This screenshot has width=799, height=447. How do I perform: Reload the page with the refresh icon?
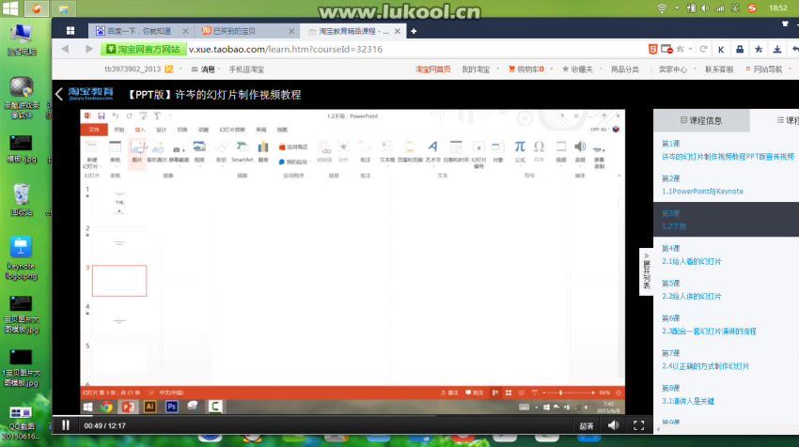pyautogui.click(x=703, y=49)
